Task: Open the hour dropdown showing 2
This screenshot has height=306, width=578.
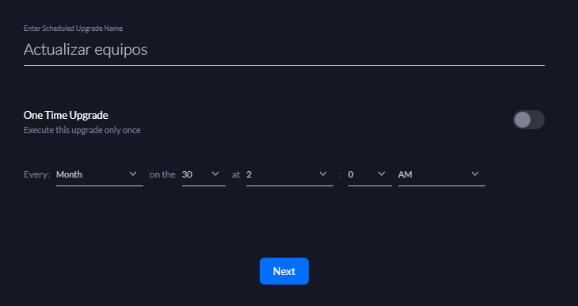Action: click(289, 174)
